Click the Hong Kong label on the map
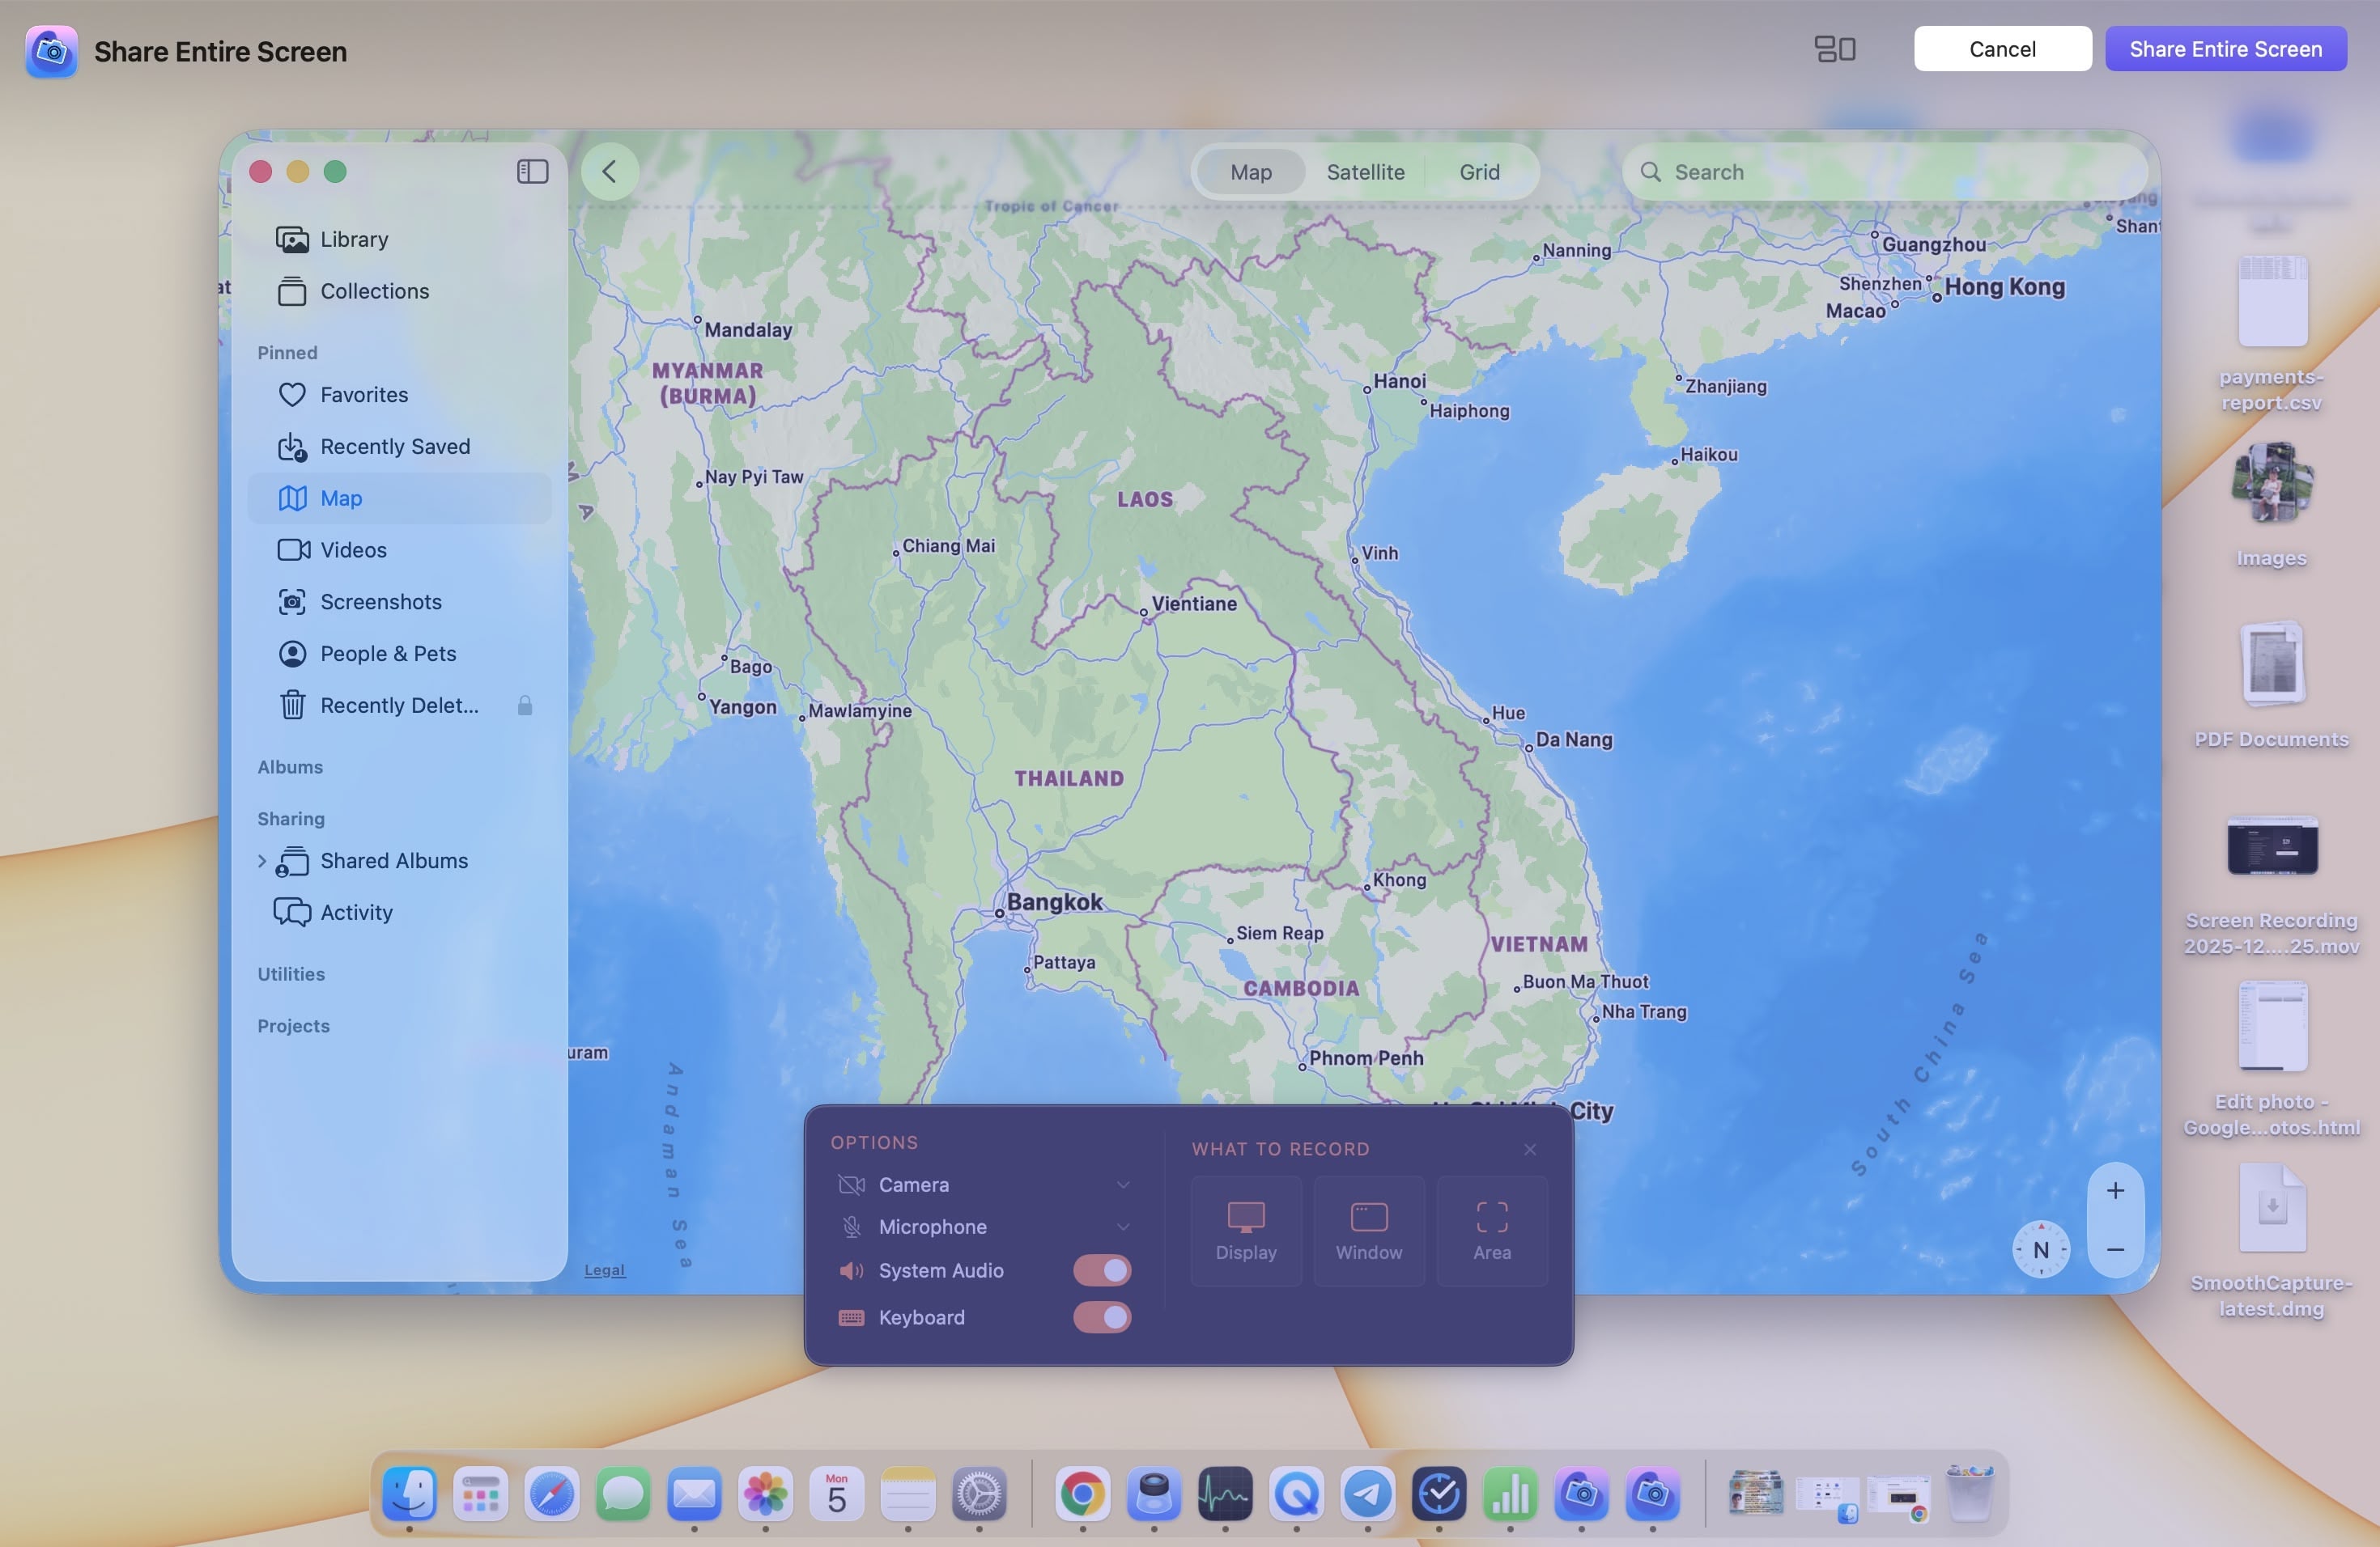Viewport: 2380px width, 1547px height. [2004, 286]
